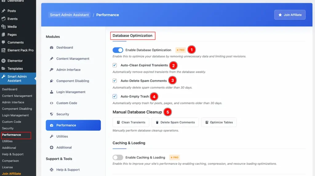Click the Caching & Loading section heading
315x176 pixels.
click(x=129, y=143)
